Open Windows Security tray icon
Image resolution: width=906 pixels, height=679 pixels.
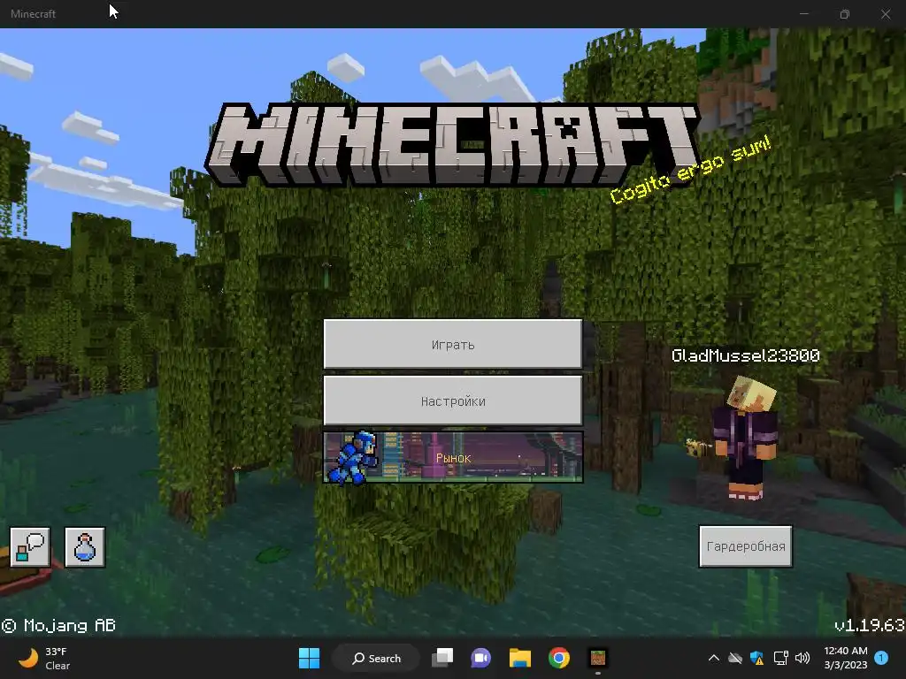click(x=757, y=658)
